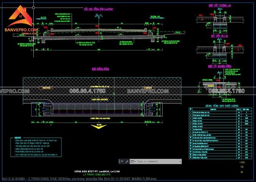This screenshot has height=182, width=256.
Task: Select the "MẶT CẮT THƯỢNG LƯU" title text
Action: 220,5
